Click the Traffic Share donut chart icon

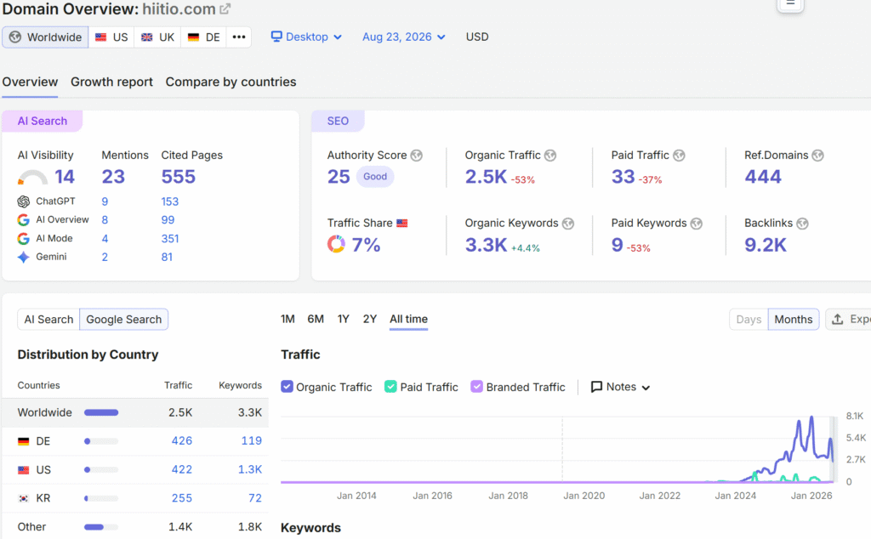336,244
